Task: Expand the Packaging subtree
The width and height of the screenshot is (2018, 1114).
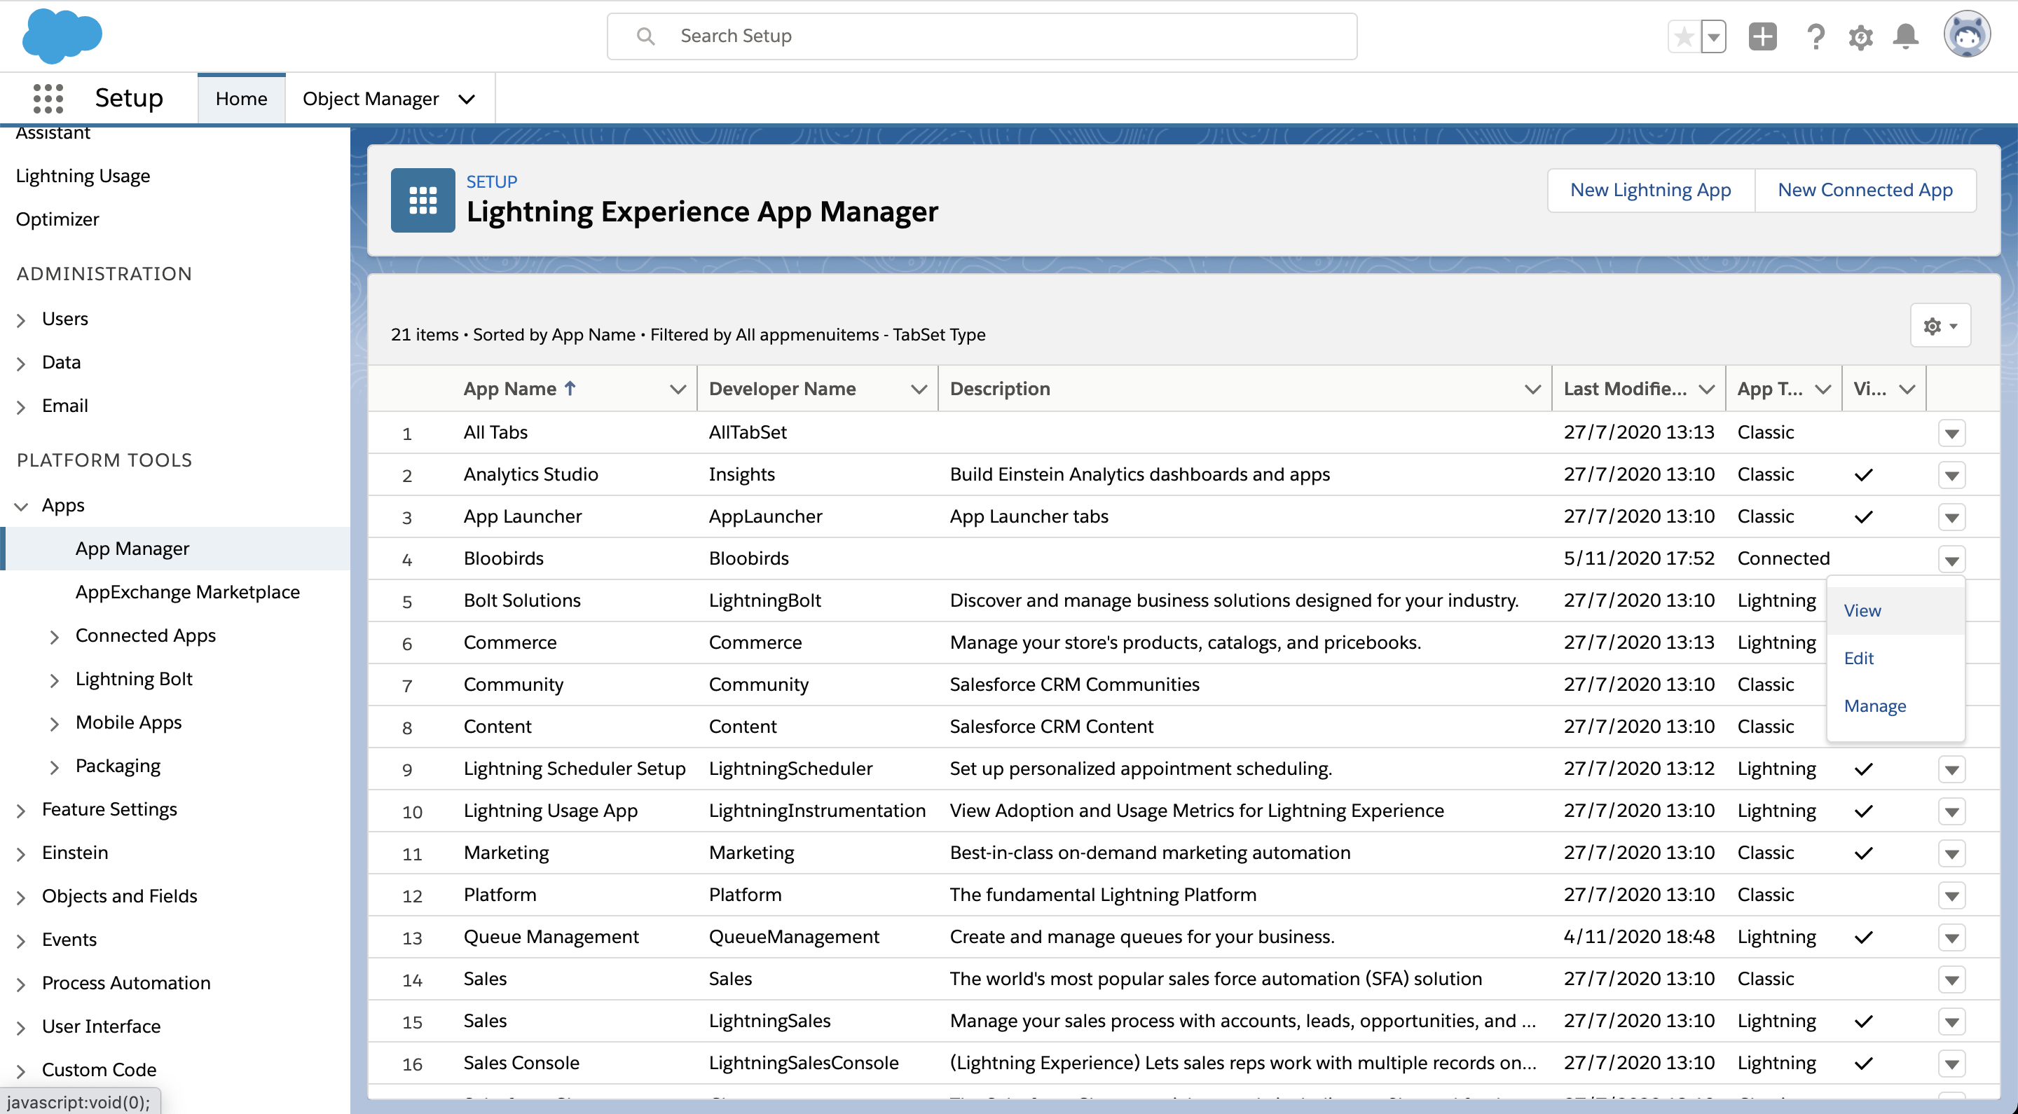Action: pos(54,767)
